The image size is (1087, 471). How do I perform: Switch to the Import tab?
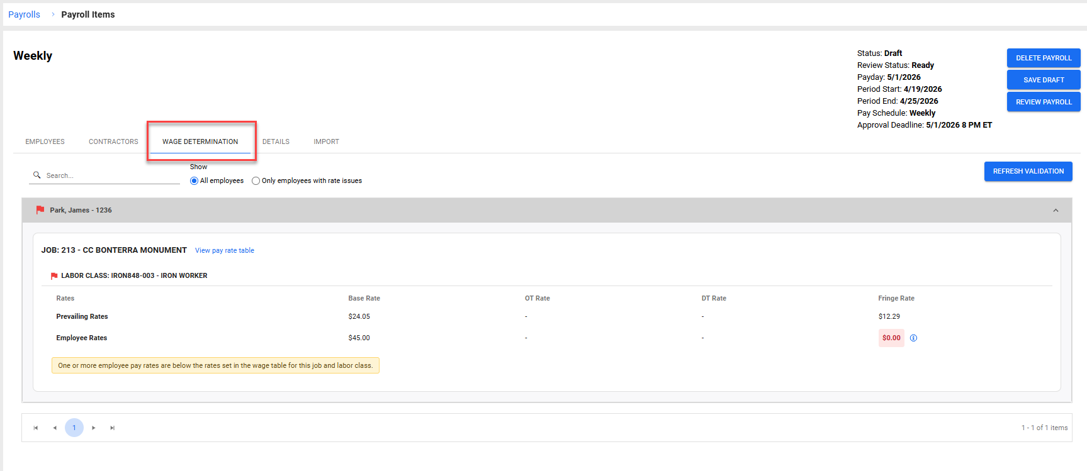pos(326,141)
